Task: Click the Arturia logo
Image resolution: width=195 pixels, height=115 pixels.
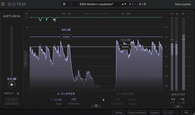Action: point(12,16)
